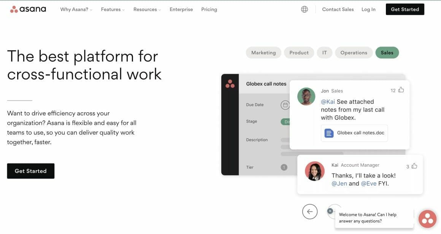
Task: Click the @Jen mention
Action: [339, 184]
